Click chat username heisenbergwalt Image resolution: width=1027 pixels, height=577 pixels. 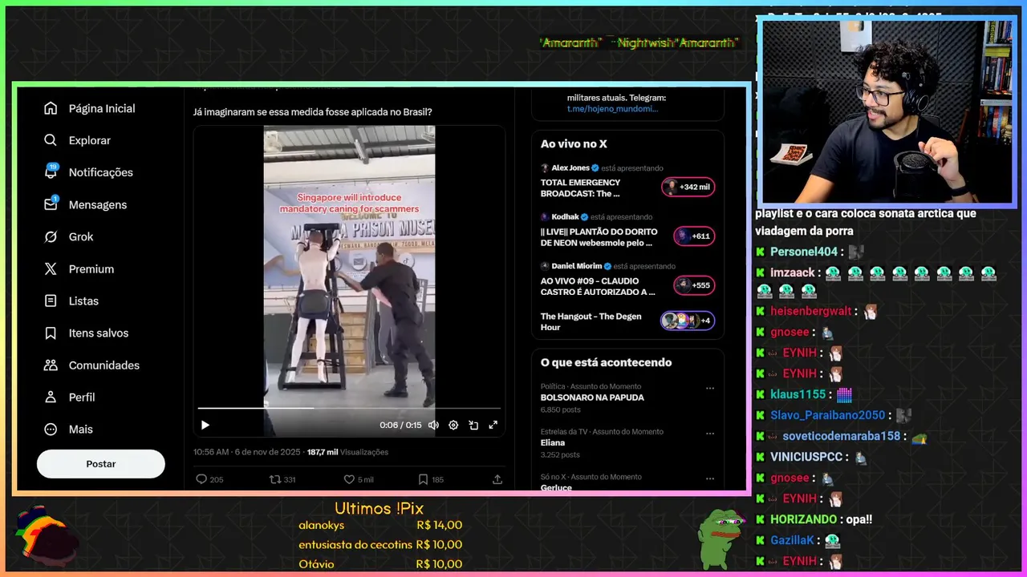pyautogui.click(x=811, y=311)
